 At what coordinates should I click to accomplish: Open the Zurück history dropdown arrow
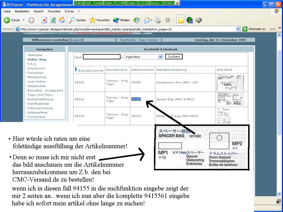(x=23, y=20)
